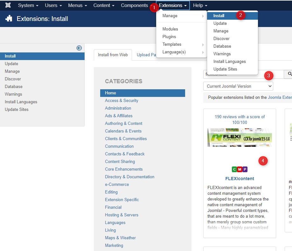Browse Maps & Weather category
This screenshot has width=292, height=251.
[121, 238]
